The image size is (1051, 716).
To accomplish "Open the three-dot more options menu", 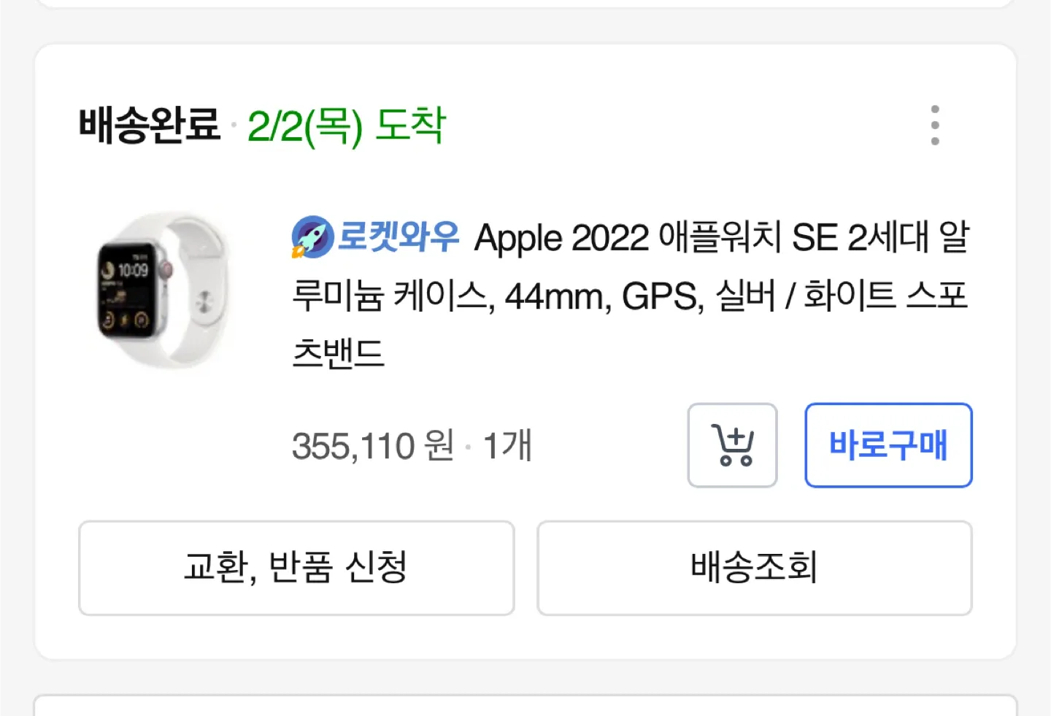I will pos(935,126).
